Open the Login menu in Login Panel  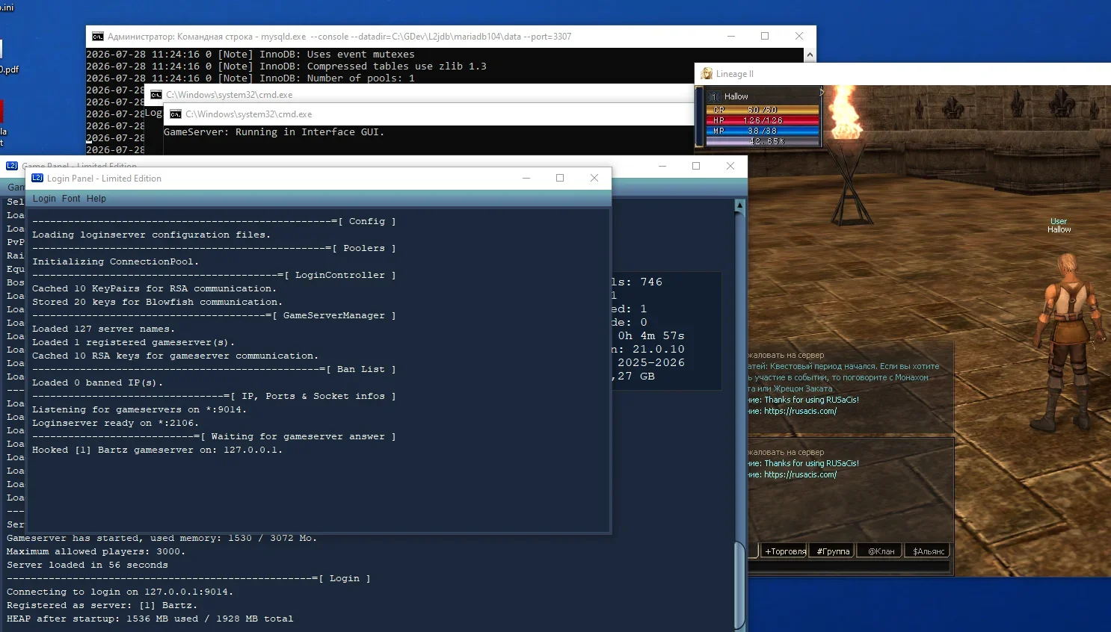tap(44, 199)
